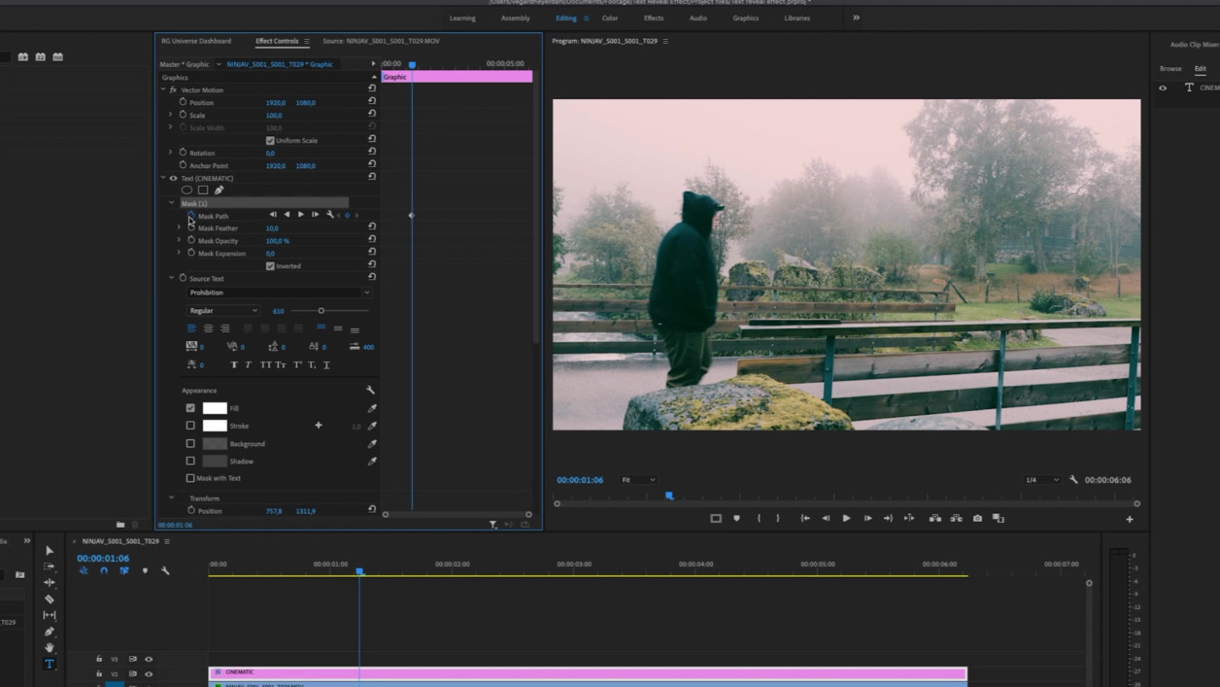Image resolution: width=1220 pixels, height=687 pixels.
Task: Enable the Background checkbox
Action: (x=190, y=443)
